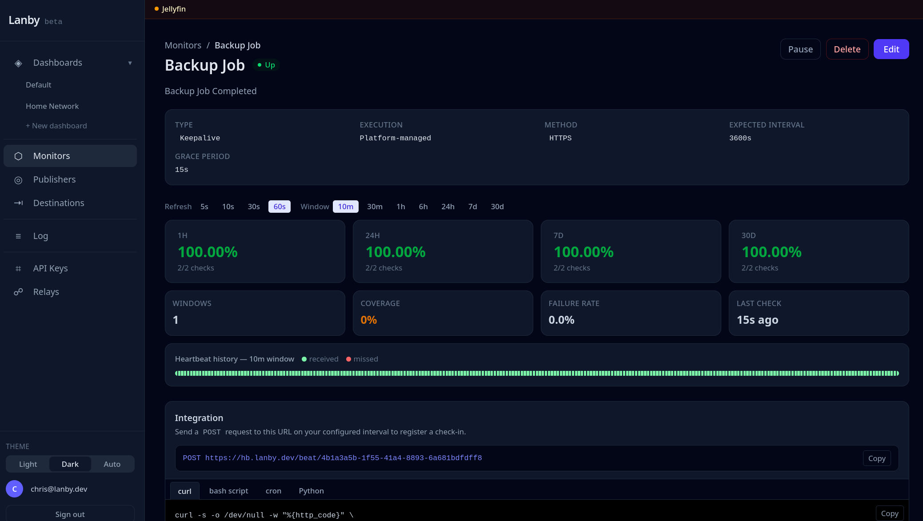923x521 pixels.
Task: Click the Log lines icon
Action: [18, 236]
